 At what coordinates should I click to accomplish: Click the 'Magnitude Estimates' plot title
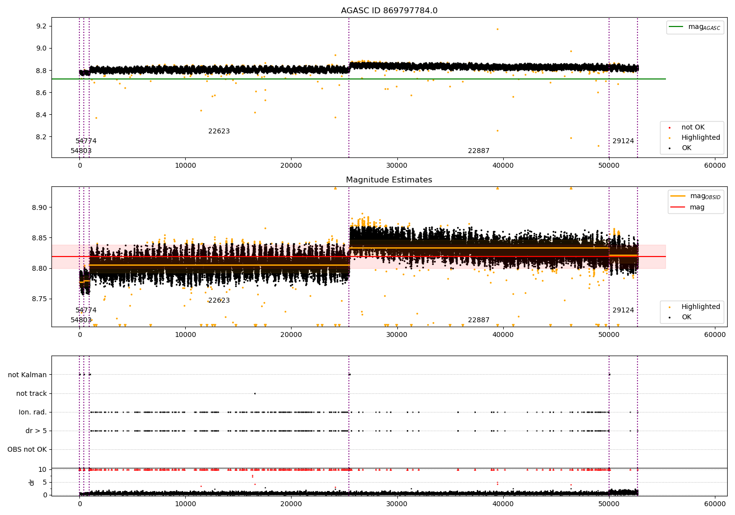[x=389, y=180]
